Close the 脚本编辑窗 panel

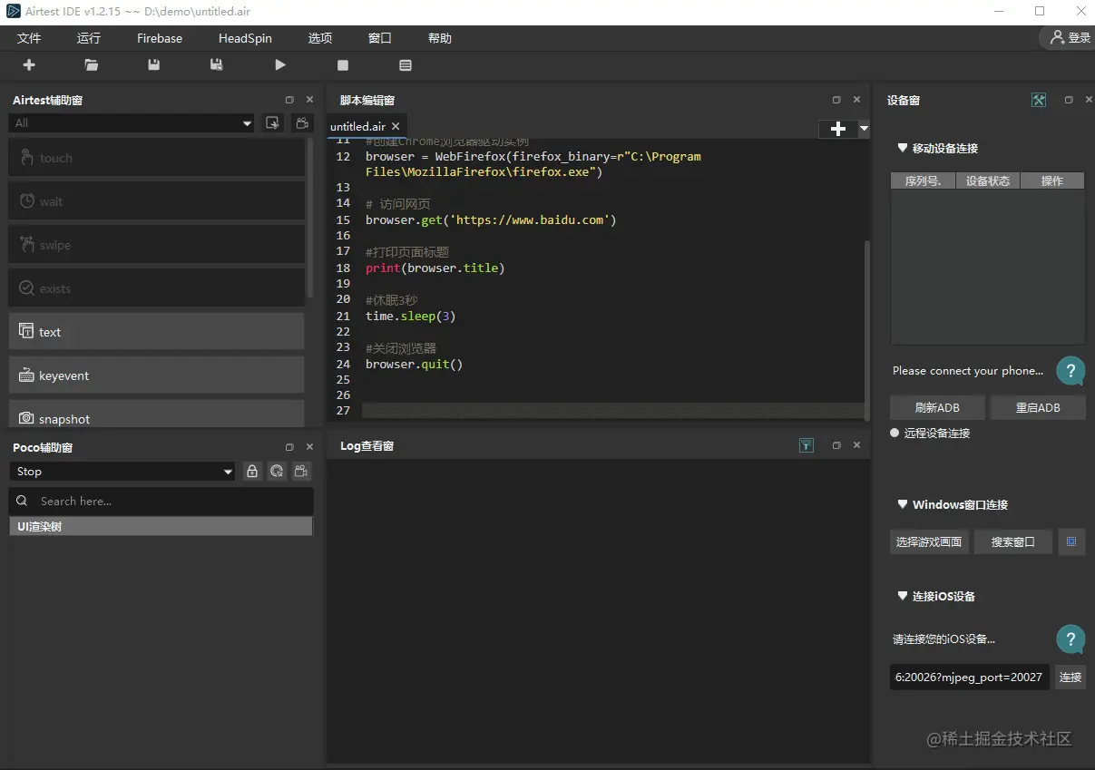[x=856, y=100]
